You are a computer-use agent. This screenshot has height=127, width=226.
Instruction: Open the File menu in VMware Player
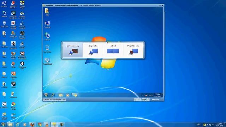click(x=81, y=5)
